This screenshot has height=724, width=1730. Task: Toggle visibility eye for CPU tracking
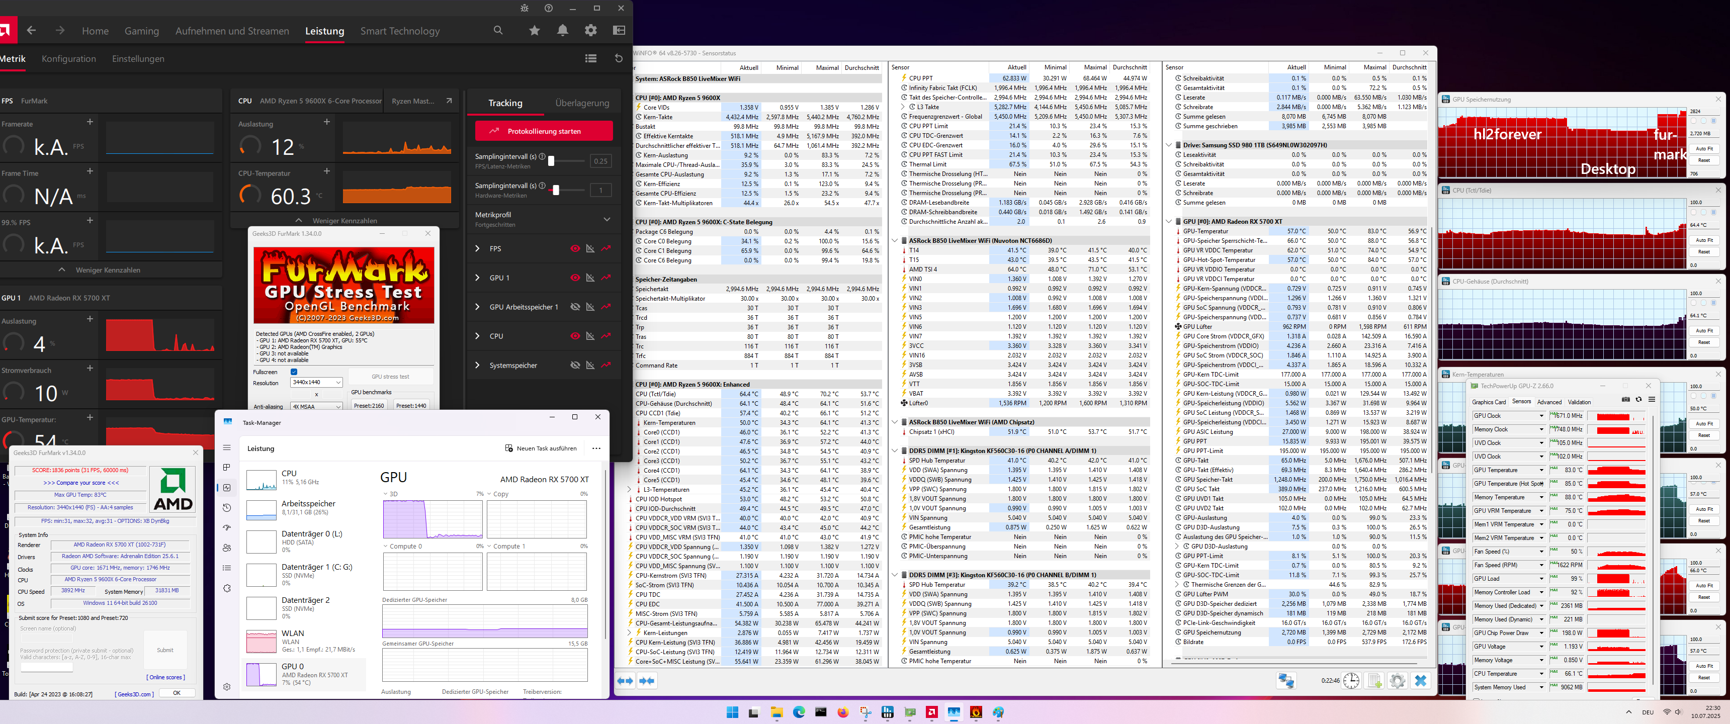(575, 336)
